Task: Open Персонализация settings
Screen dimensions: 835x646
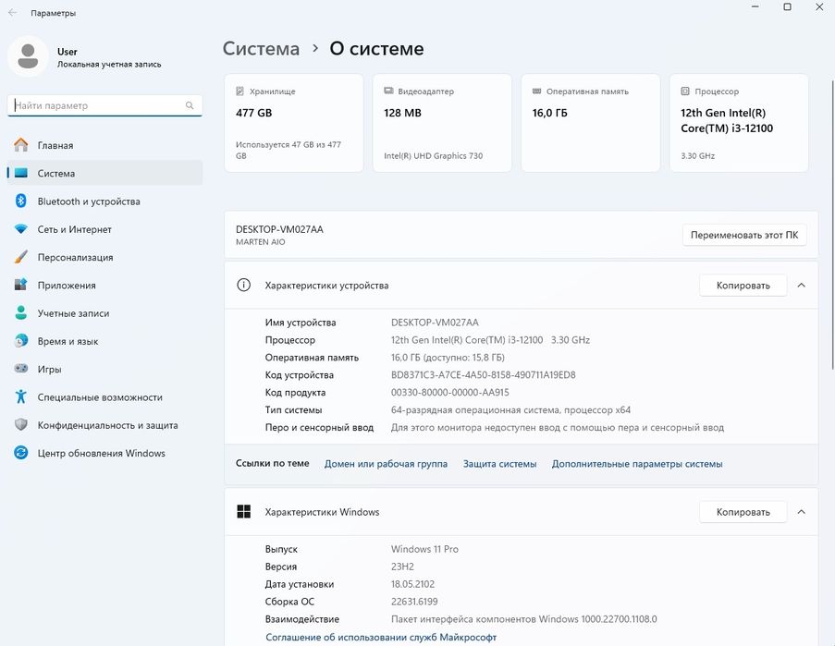Action: [104, 257]
